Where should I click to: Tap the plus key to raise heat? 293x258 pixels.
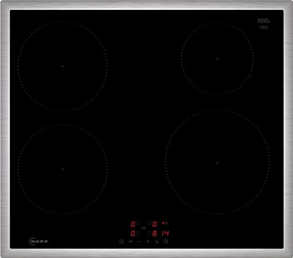click(148, 242)
